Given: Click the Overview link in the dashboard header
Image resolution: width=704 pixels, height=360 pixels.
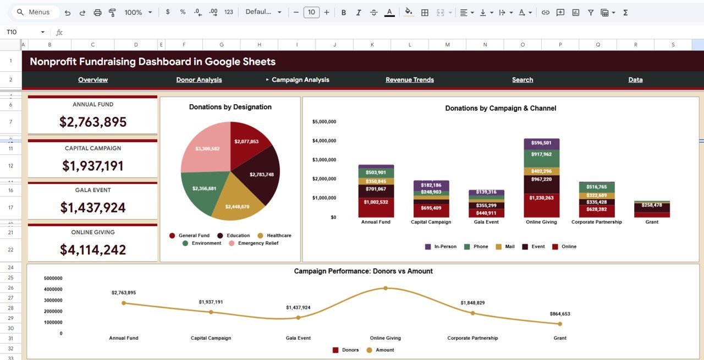Looking at the screenshot, I should (92, 80).
